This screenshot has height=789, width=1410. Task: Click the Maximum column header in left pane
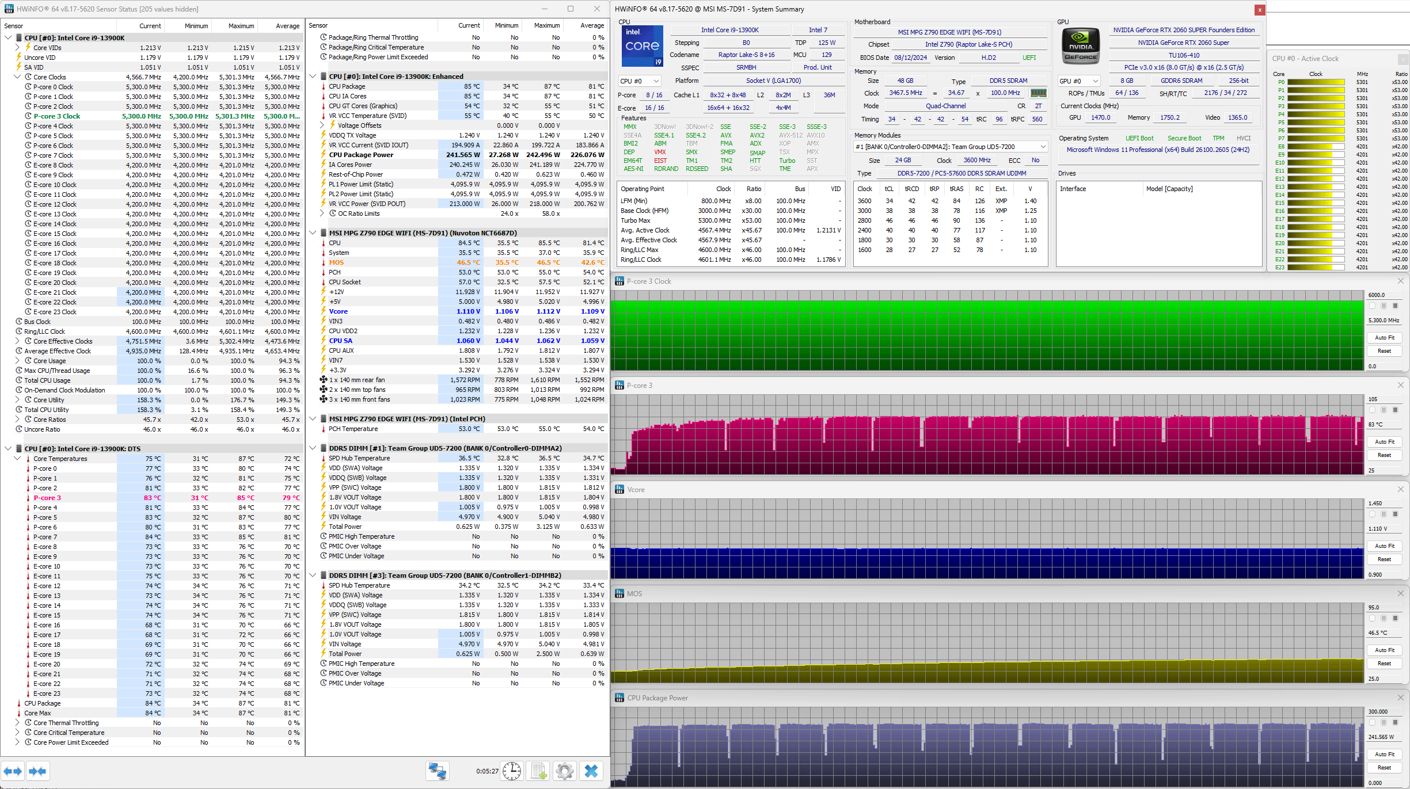click(234, 26)
